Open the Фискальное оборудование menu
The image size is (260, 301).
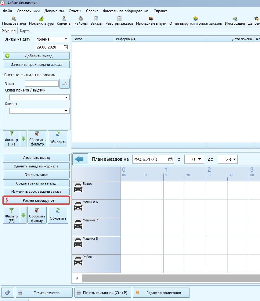[126, 11]
